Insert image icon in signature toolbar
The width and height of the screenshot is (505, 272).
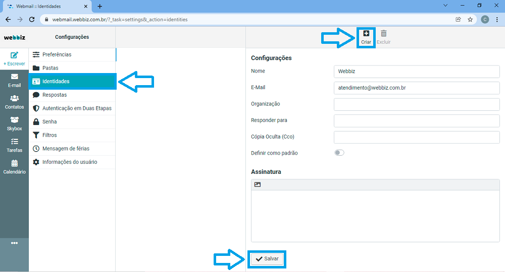click(x=258, y=185)
